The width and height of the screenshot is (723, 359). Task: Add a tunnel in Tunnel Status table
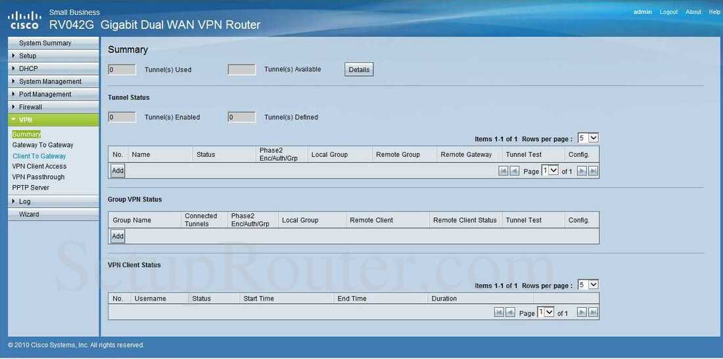(118, 171)
